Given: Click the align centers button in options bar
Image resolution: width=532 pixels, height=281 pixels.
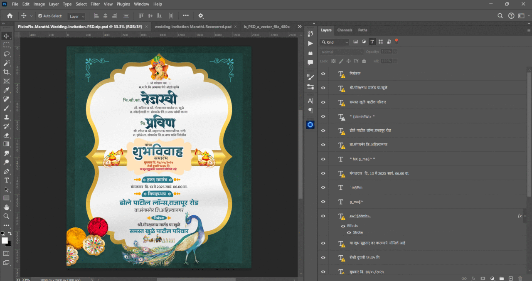Looking at the screenshot, I should tap(105, 16).
